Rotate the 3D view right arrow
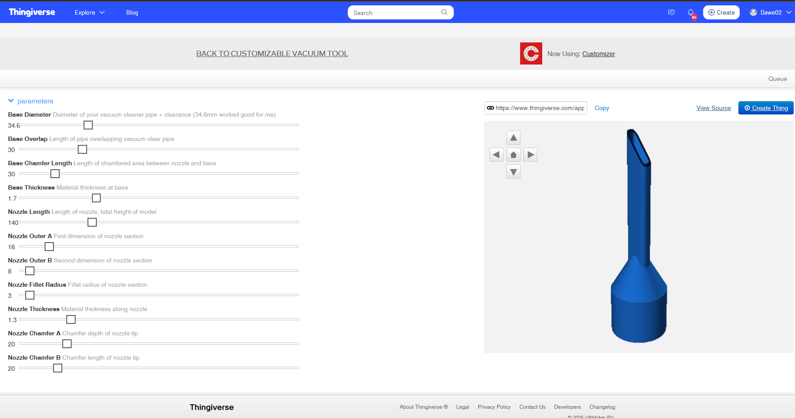This screenshot has width=795, height=418. (x=530, y=155)
